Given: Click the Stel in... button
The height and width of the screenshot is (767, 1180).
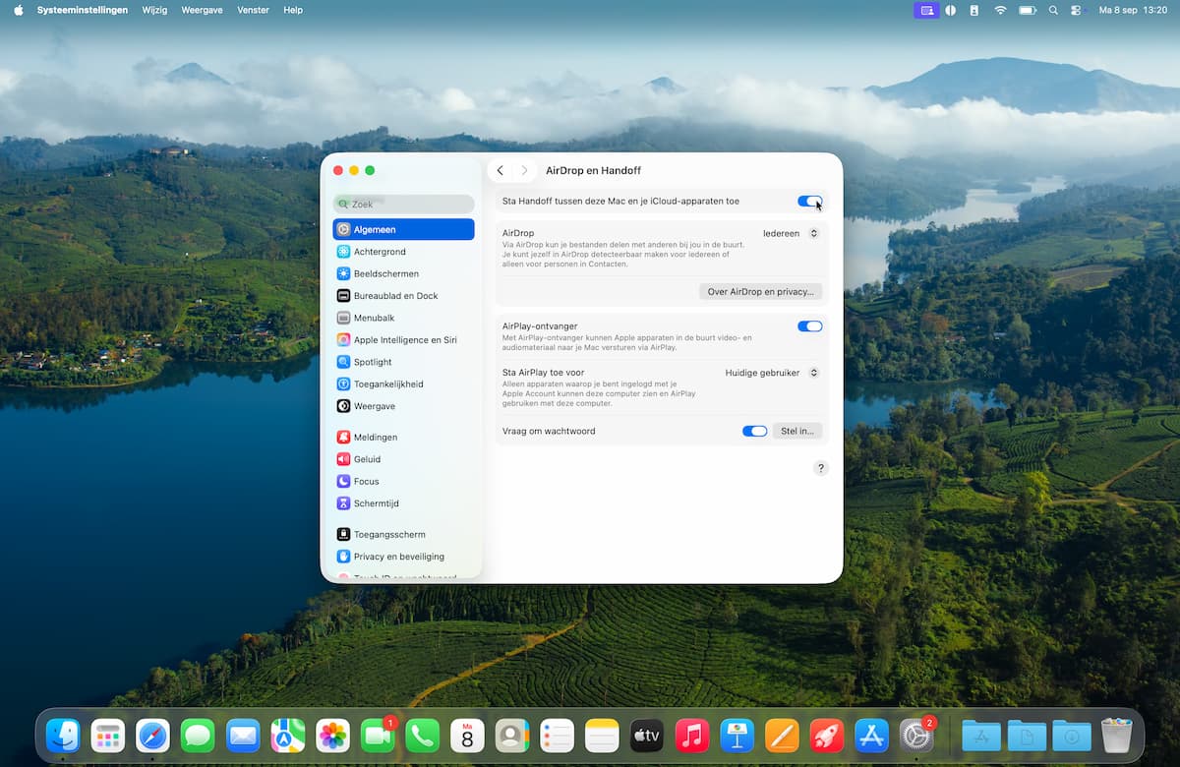Looking at the screenshot, I should [x=796, y=431].
